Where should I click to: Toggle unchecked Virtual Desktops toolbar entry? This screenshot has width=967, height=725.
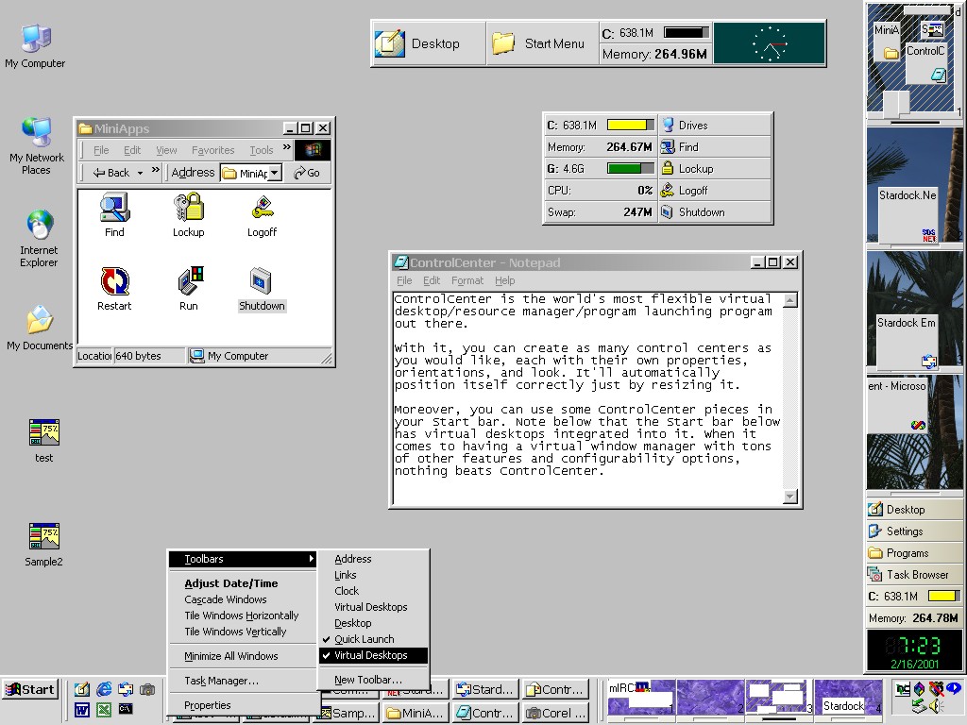click(373, 607)
